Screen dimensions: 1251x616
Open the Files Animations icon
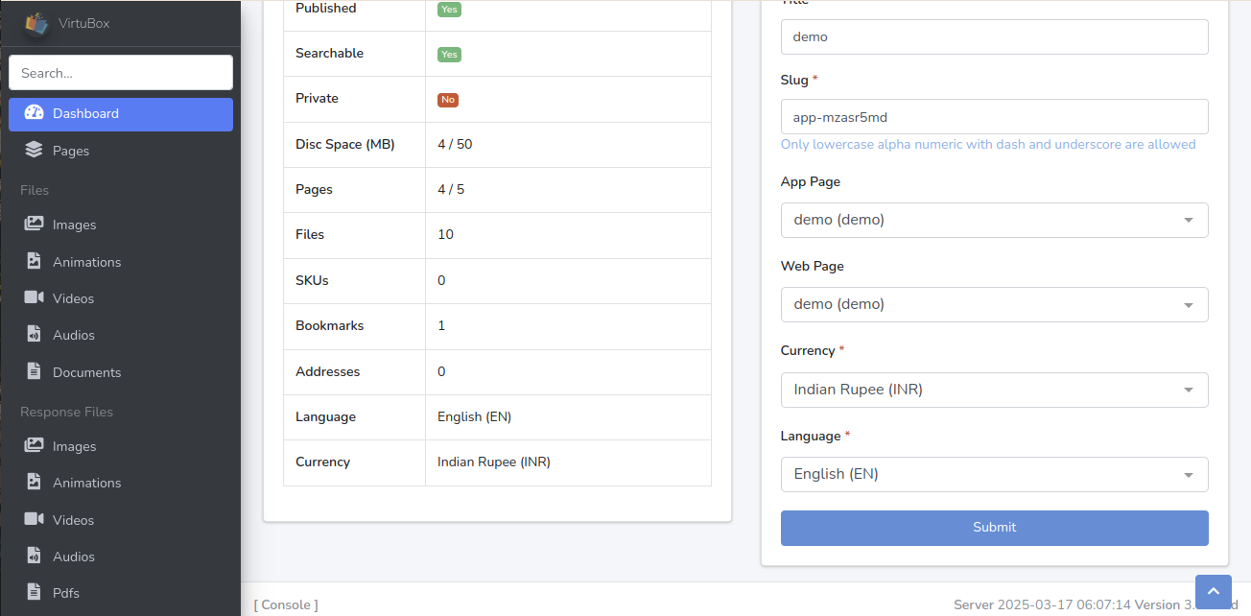pyautogui.click(x=35, y=261)
